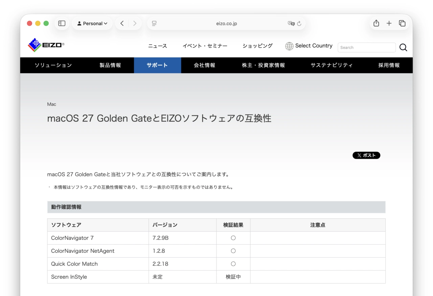Click the 動作確認情報 section header

216,207
